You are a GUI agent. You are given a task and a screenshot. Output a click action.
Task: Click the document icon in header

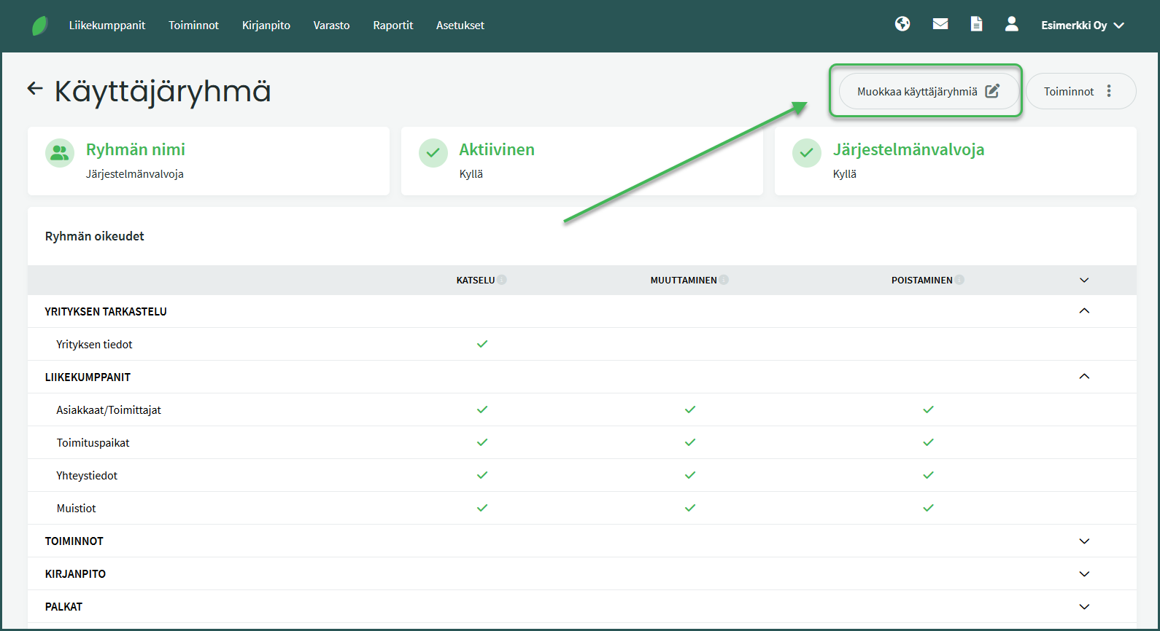click(x=976, y=24)
